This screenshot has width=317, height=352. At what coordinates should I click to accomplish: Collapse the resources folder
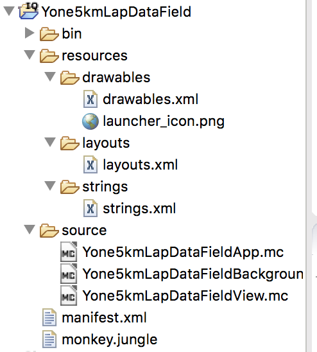coord(30,55)
